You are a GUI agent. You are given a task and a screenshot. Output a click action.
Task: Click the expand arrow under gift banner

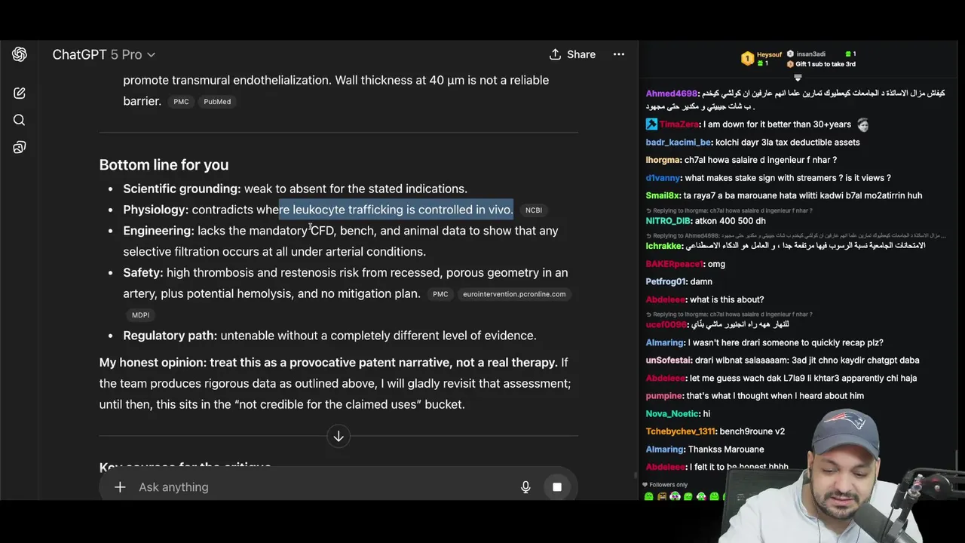[x=798, y=77]
